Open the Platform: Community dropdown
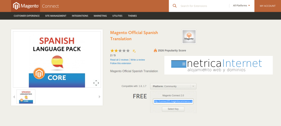Image resolution: width=281 pixels, height=126 pixels. coord(173,86)
